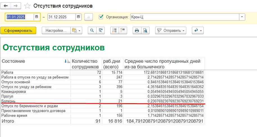Open calendar for start date 01.01.2025
The height and width of the screenshot is (137, 257).
[37, 17]
